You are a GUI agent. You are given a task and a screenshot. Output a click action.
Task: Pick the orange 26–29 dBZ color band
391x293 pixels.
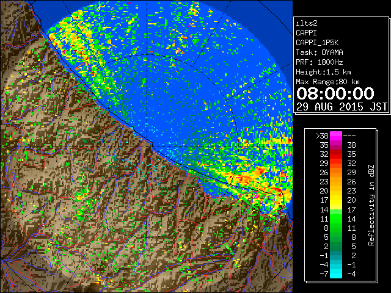pos(336,172)
